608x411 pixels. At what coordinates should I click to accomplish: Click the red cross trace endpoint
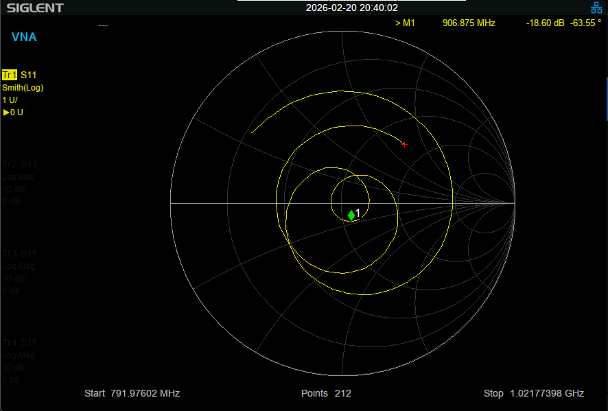click(404, 144)
